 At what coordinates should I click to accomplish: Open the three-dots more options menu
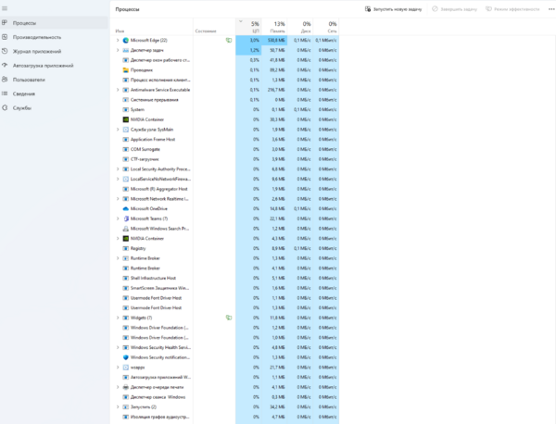[551, 9]
